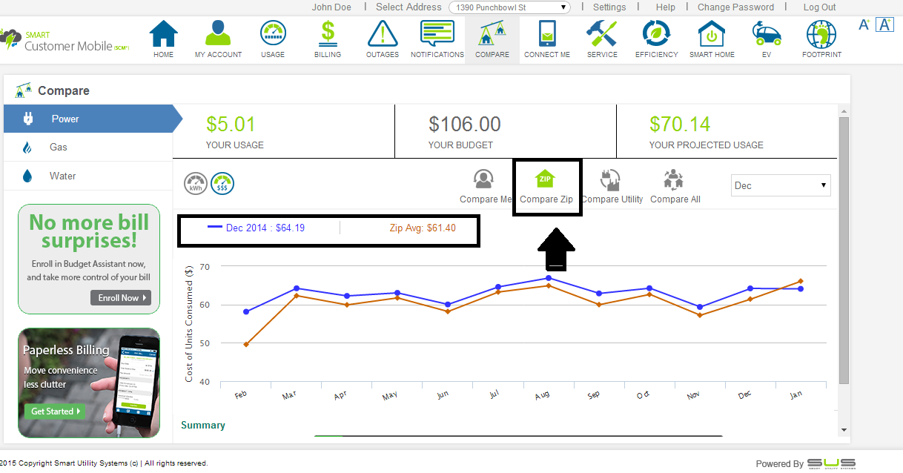Switch chart units to dollar gauge
This screenshot has height=473, width=903.
tap(222, 183)
